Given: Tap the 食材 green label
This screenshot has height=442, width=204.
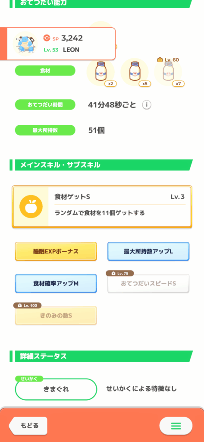Looking at the screenshot, I should point(45,71).
